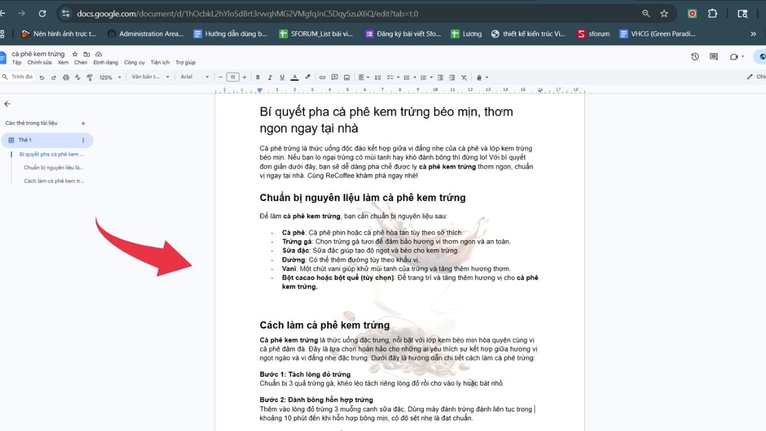Open the Arial font dropdown

point(195,77)
